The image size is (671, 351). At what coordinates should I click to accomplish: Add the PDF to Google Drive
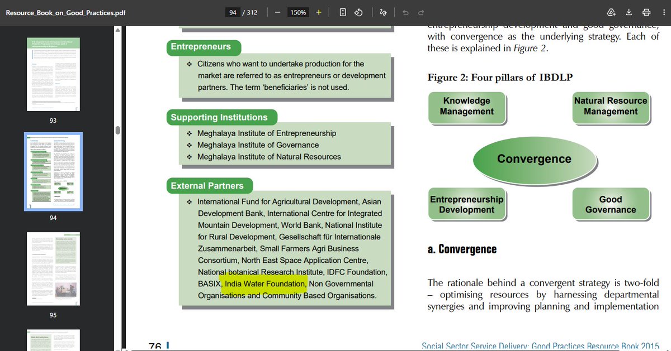point(611,12)
